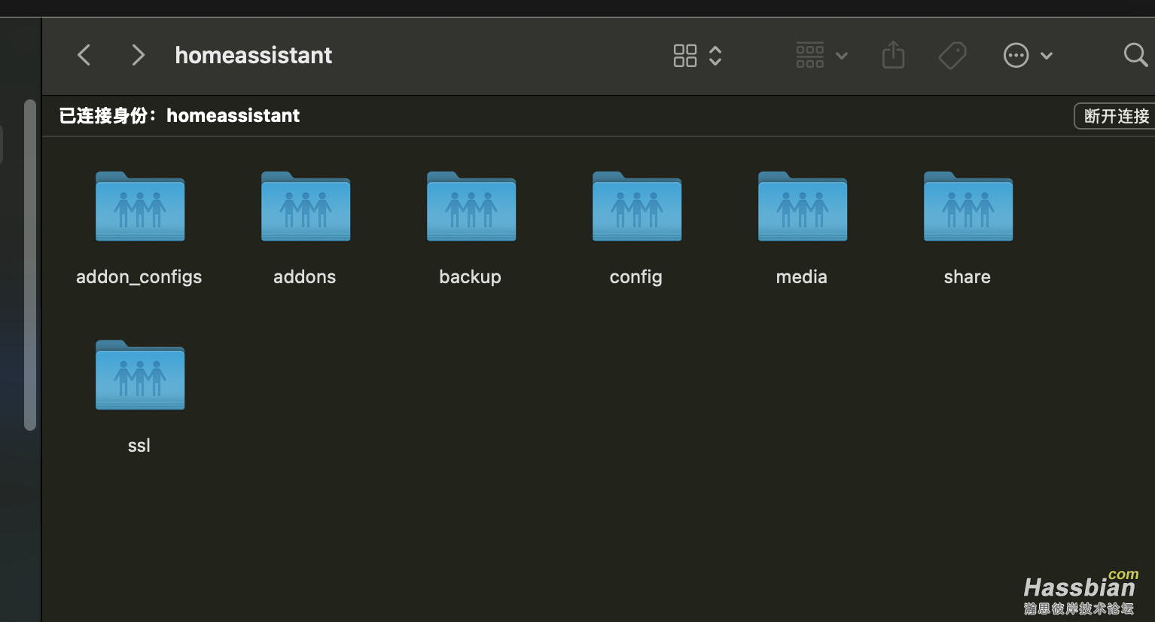The width and height of the screenshot is (1155, 622).
Task: Select the share shared folder icon
Action: 968,206
